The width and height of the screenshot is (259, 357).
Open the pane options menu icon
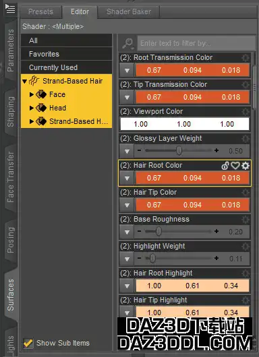10,9
